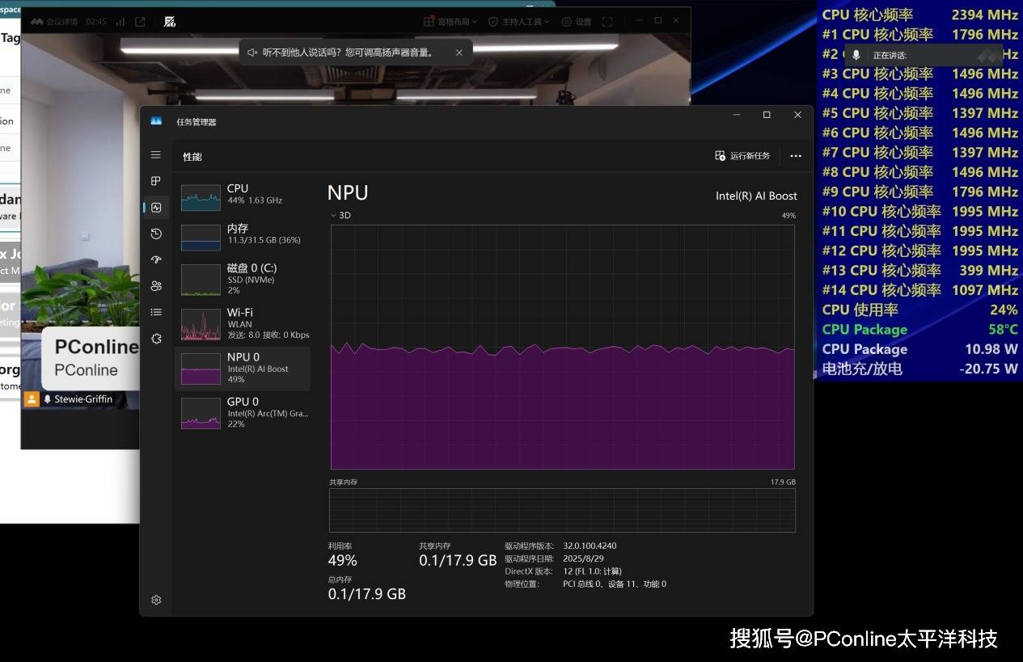Click the network signal bars icon in meeting window
The image size is (1023, 662).
pos(120,22)
